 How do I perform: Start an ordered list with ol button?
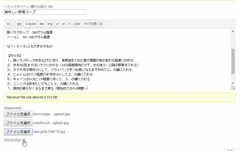[x=63, y=24]
